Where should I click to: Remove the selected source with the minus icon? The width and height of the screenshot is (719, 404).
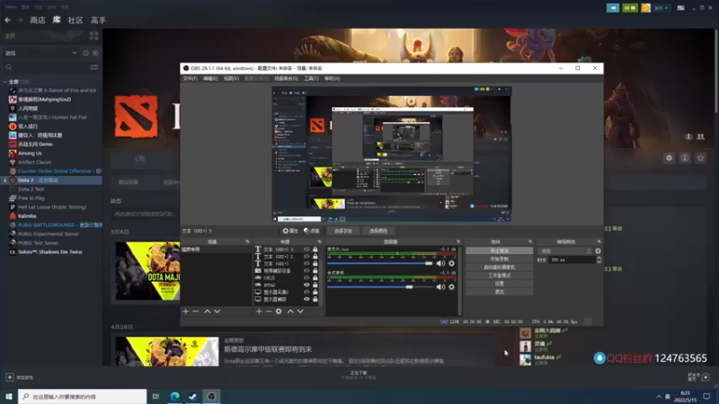point(269,312)
